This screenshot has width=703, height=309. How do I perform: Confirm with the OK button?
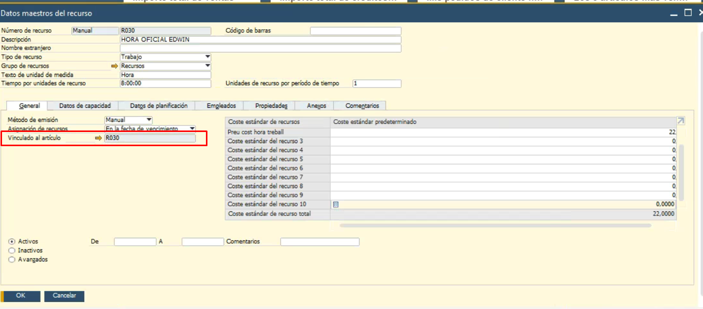click(x=20, y=296)
